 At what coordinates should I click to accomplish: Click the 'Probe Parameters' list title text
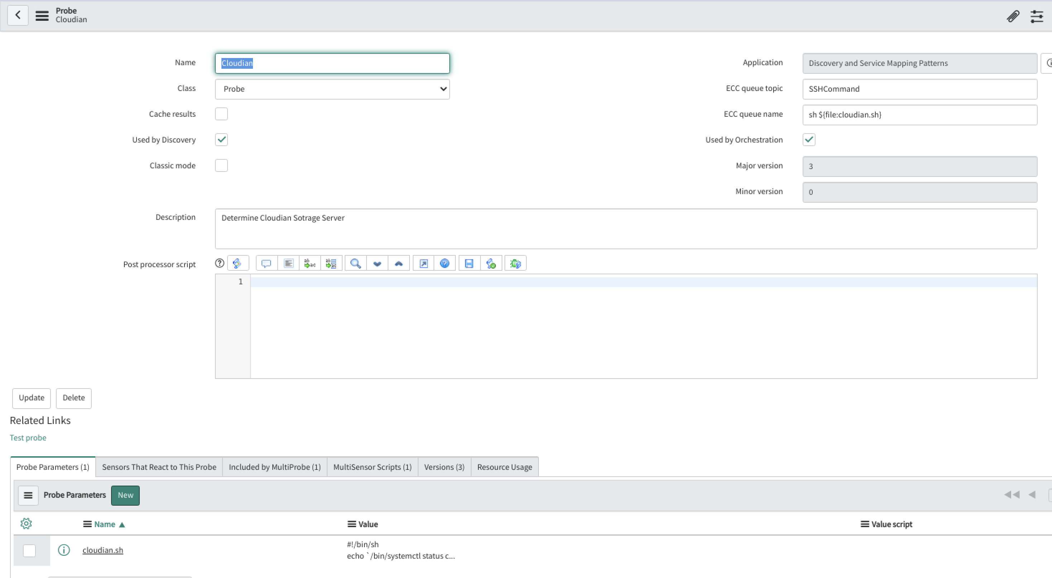tap(75, 495)
